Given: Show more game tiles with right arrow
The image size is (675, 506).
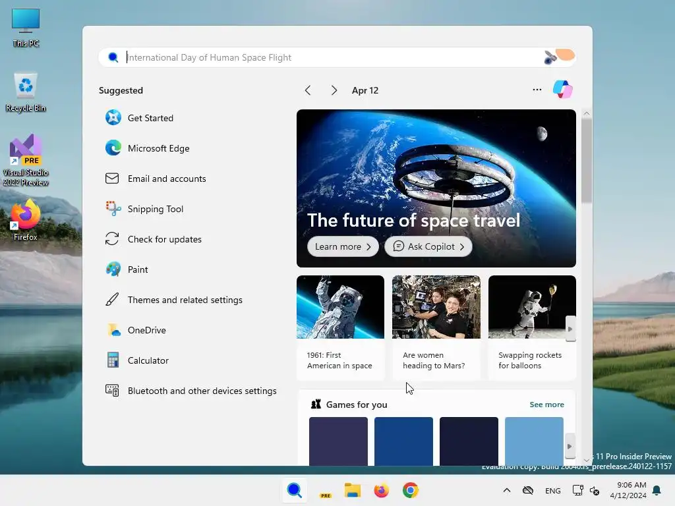Looking at the screenshot, I should (x=570, y=446).
